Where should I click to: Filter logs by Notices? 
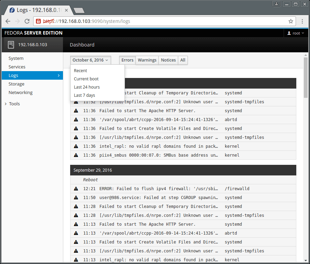click(x=168, y=60)
